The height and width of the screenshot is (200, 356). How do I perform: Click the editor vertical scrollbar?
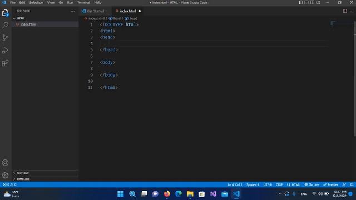[x=355, y=79]
